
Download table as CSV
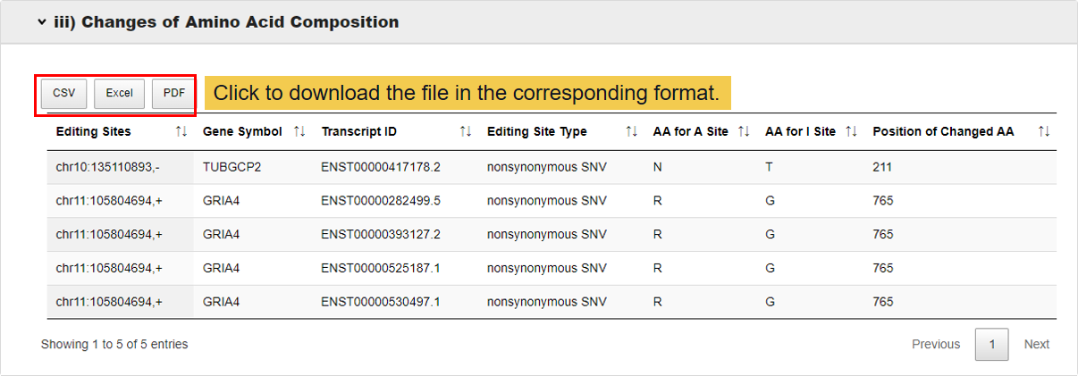[63, 93]
